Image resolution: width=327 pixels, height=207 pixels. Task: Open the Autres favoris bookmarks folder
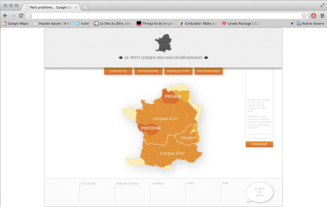pos(310,24)
